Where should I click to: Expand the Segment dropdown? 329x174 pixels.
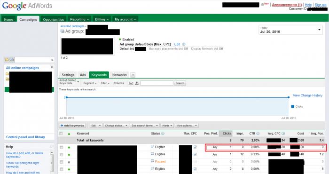coord(90,83)
